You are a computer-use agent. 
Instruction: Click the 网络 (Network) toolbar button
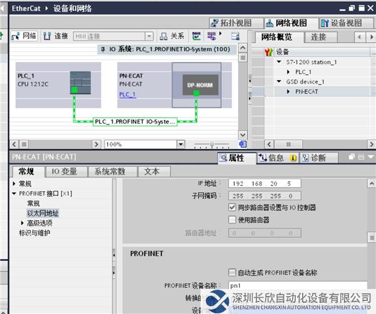24,36
